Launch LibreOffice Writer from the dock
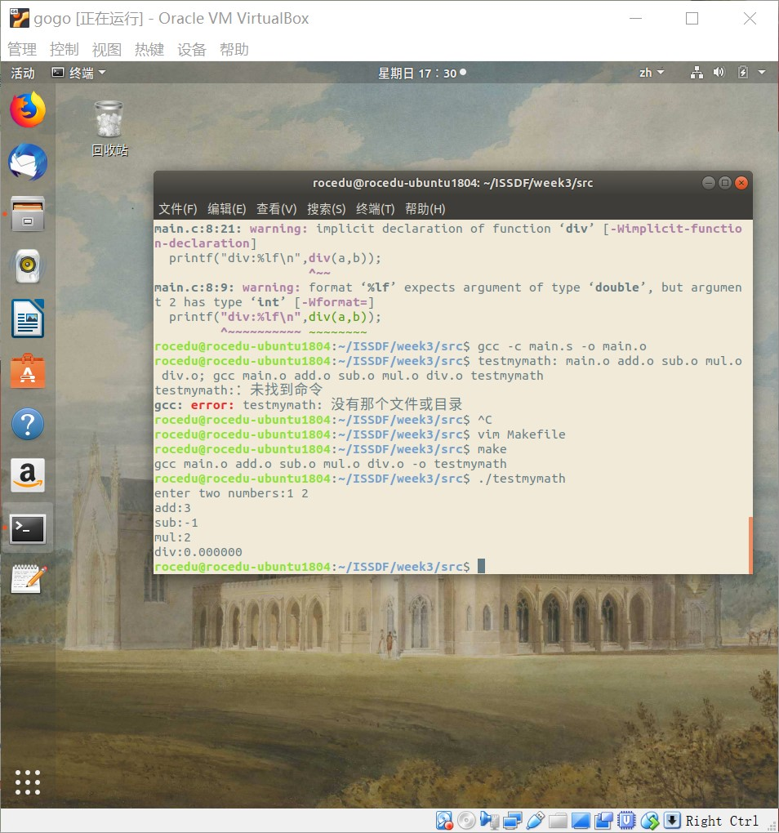The width and height of the screenshot is (779, 833). click(28, 318)
